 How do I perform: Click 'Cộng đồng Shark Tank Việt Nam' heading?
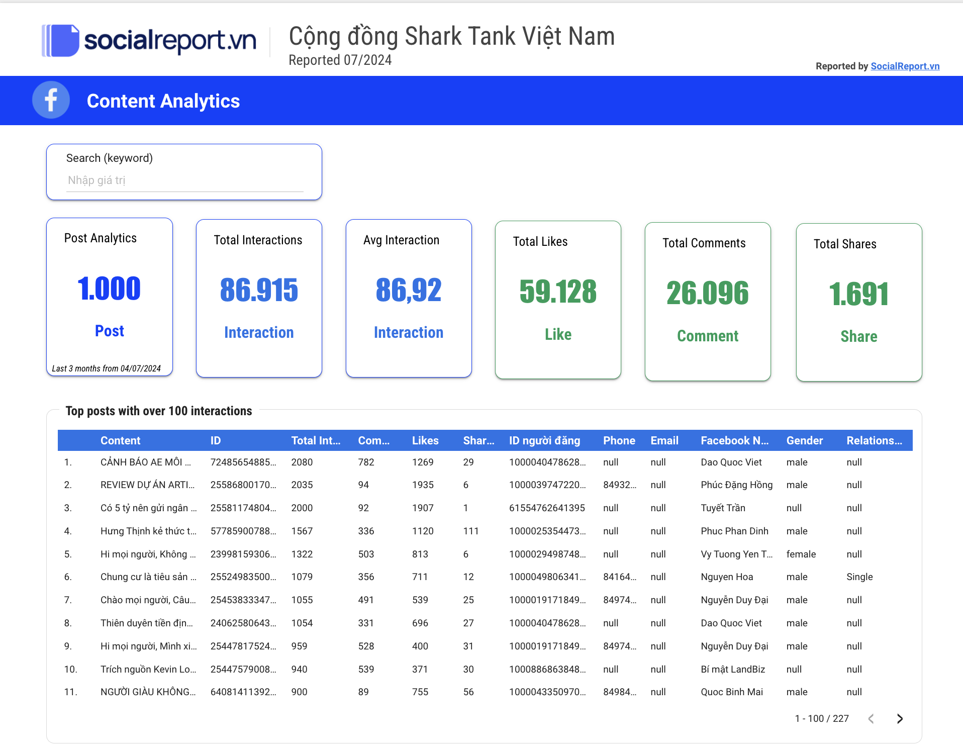pyautogui.click(x=452, y=36)
